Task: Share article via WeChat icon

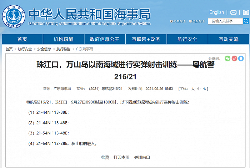Action: point(227,58)
